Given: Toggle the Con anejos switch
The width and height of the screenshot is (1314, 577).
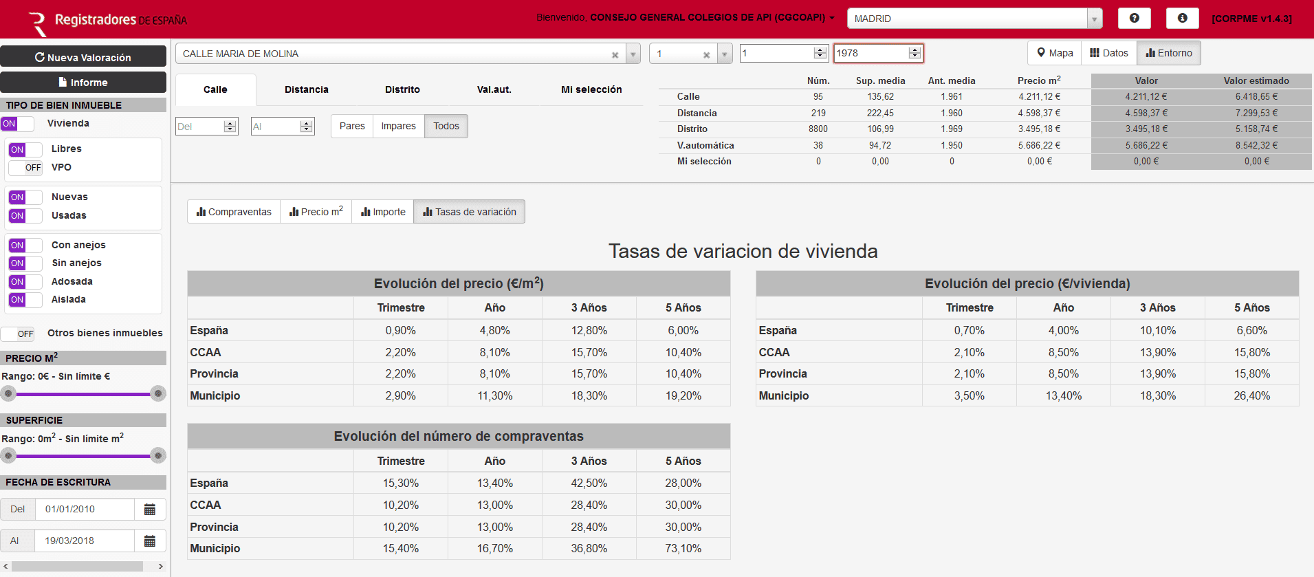Looking at the screenshot, I should (x=25, y=246).
